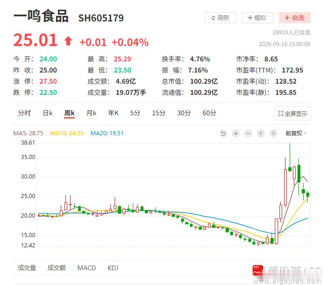
Task: Open the 月k chart tab
Action: point(91,113)
